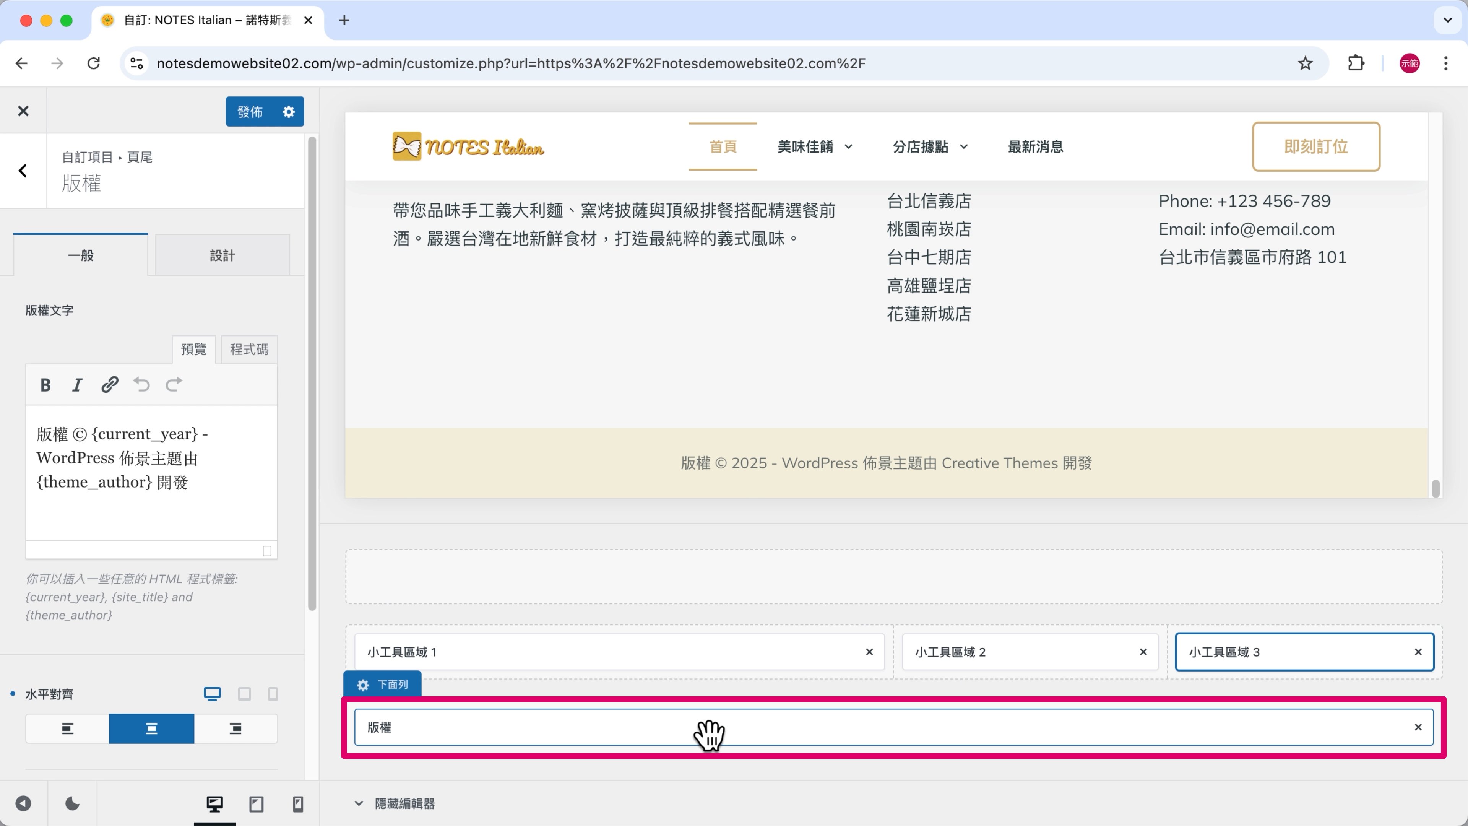Undo the last copyright text edit

pos(141,384)
